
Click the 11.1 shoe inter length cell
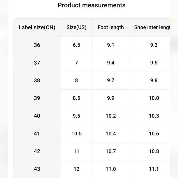click(x=154, y=169)
